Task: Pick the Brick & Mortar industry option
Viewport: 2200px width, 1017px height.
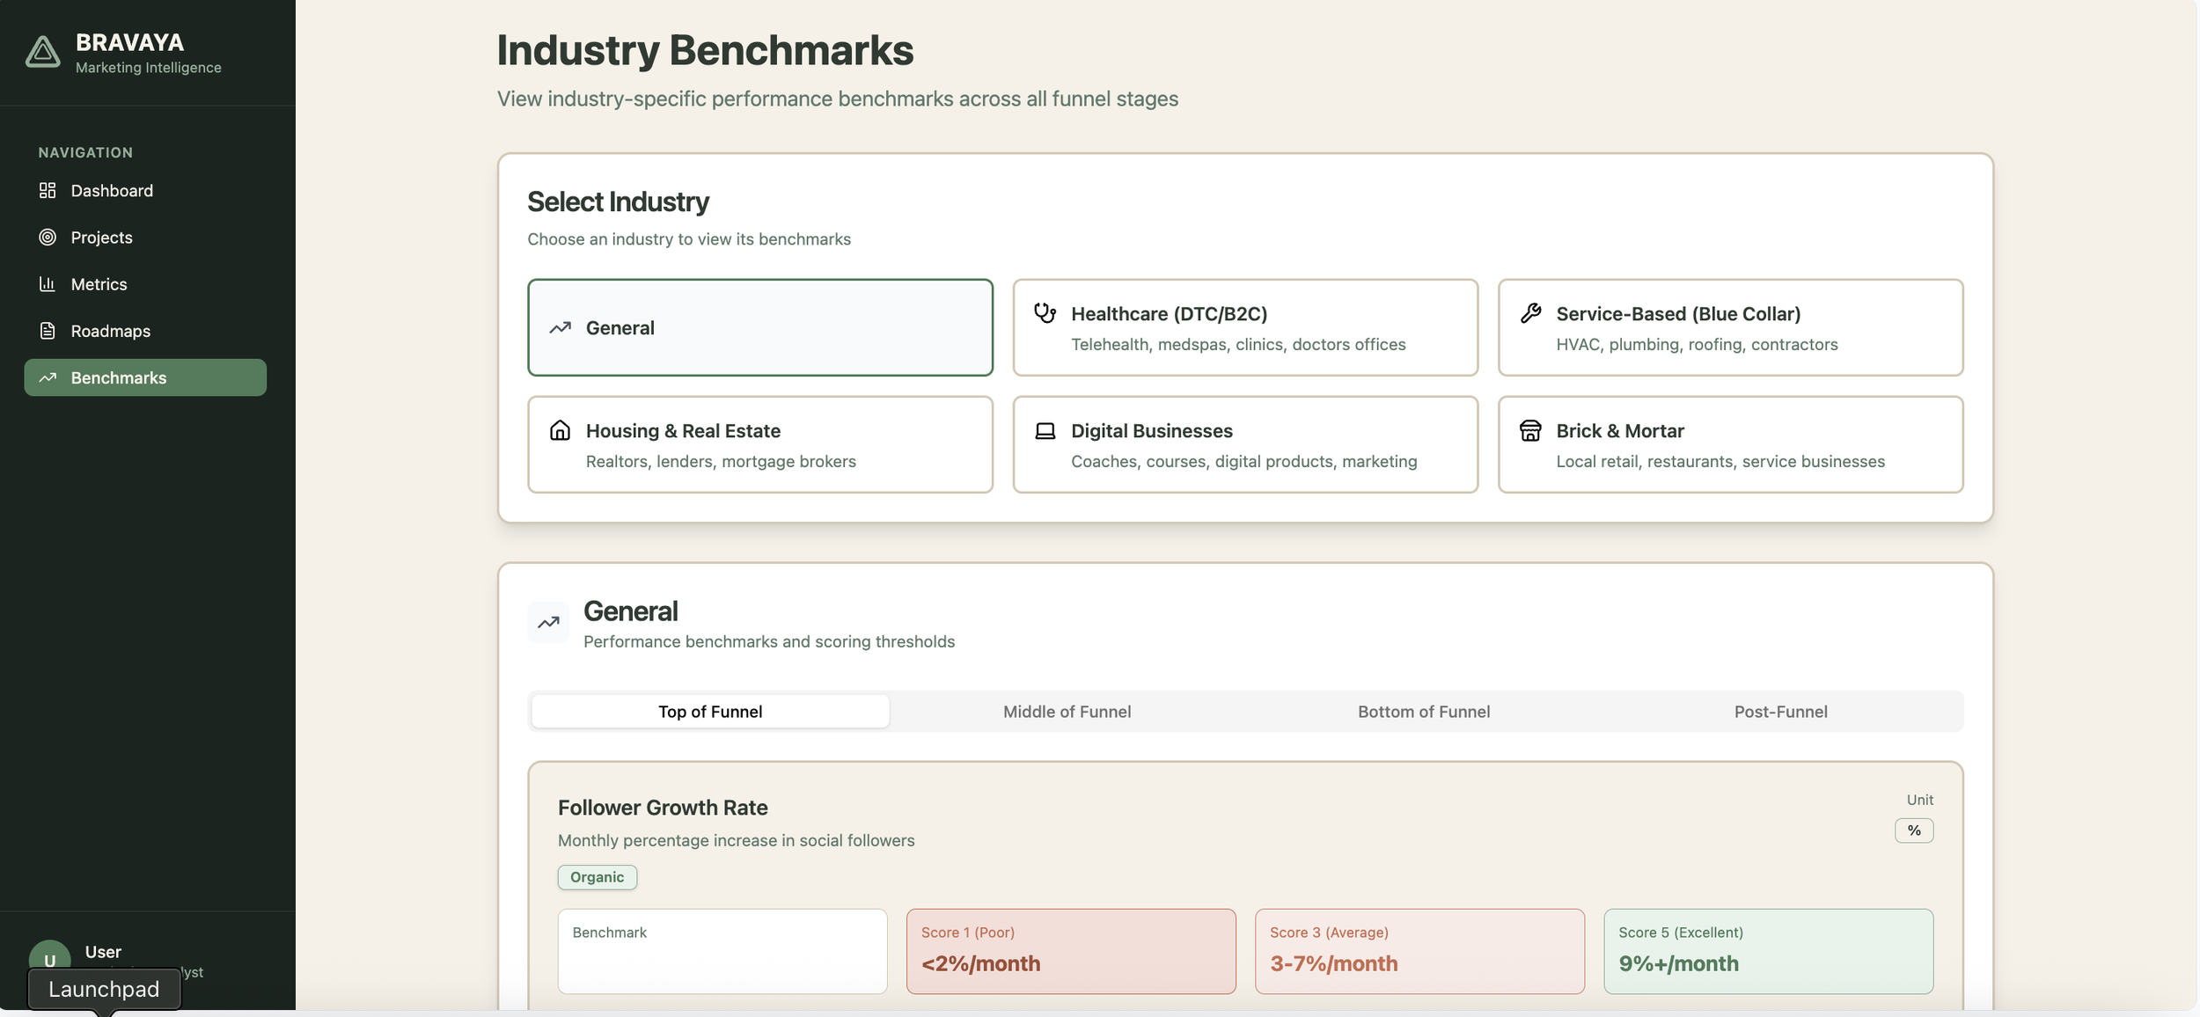Action: point(1730,444)
